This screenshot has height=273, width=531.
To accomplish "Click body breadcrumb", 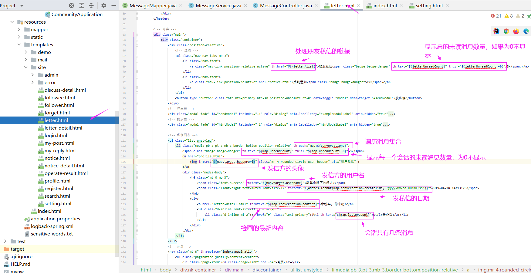I will click(165, 270).
